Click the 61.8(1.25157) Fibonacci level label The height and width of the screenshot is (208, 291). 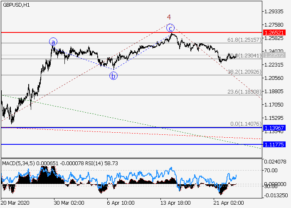(x=244, y=40)
